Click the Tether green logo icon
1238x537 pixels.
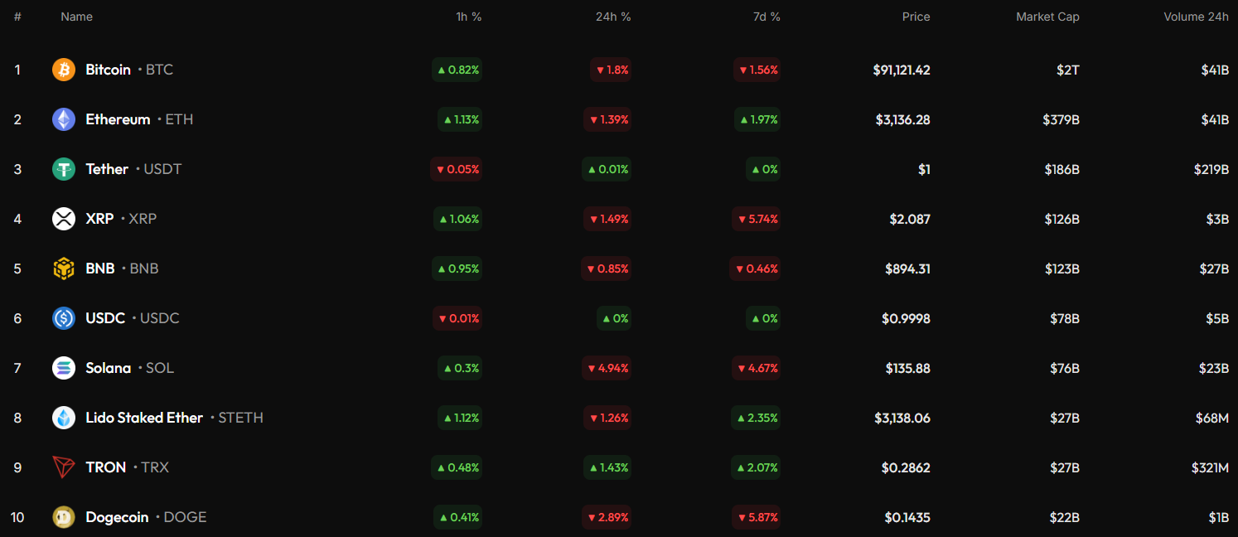point(64,169)
